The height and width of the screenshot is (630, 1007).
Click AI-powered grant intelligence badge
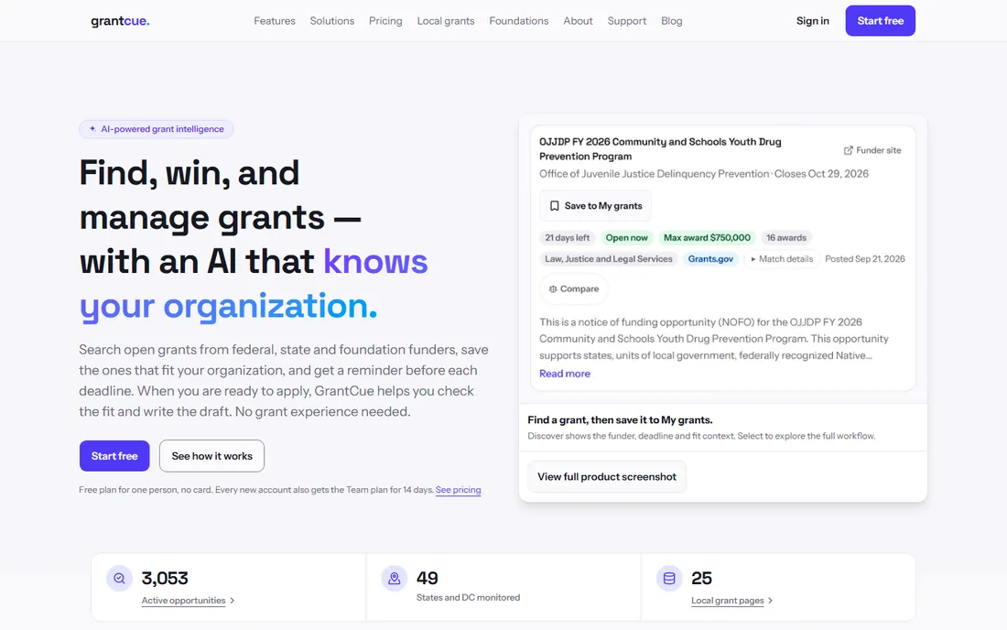click(156, 129)
